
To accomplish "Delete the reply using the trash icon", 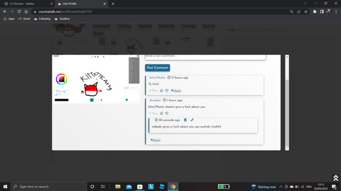I will pos(185,120).
